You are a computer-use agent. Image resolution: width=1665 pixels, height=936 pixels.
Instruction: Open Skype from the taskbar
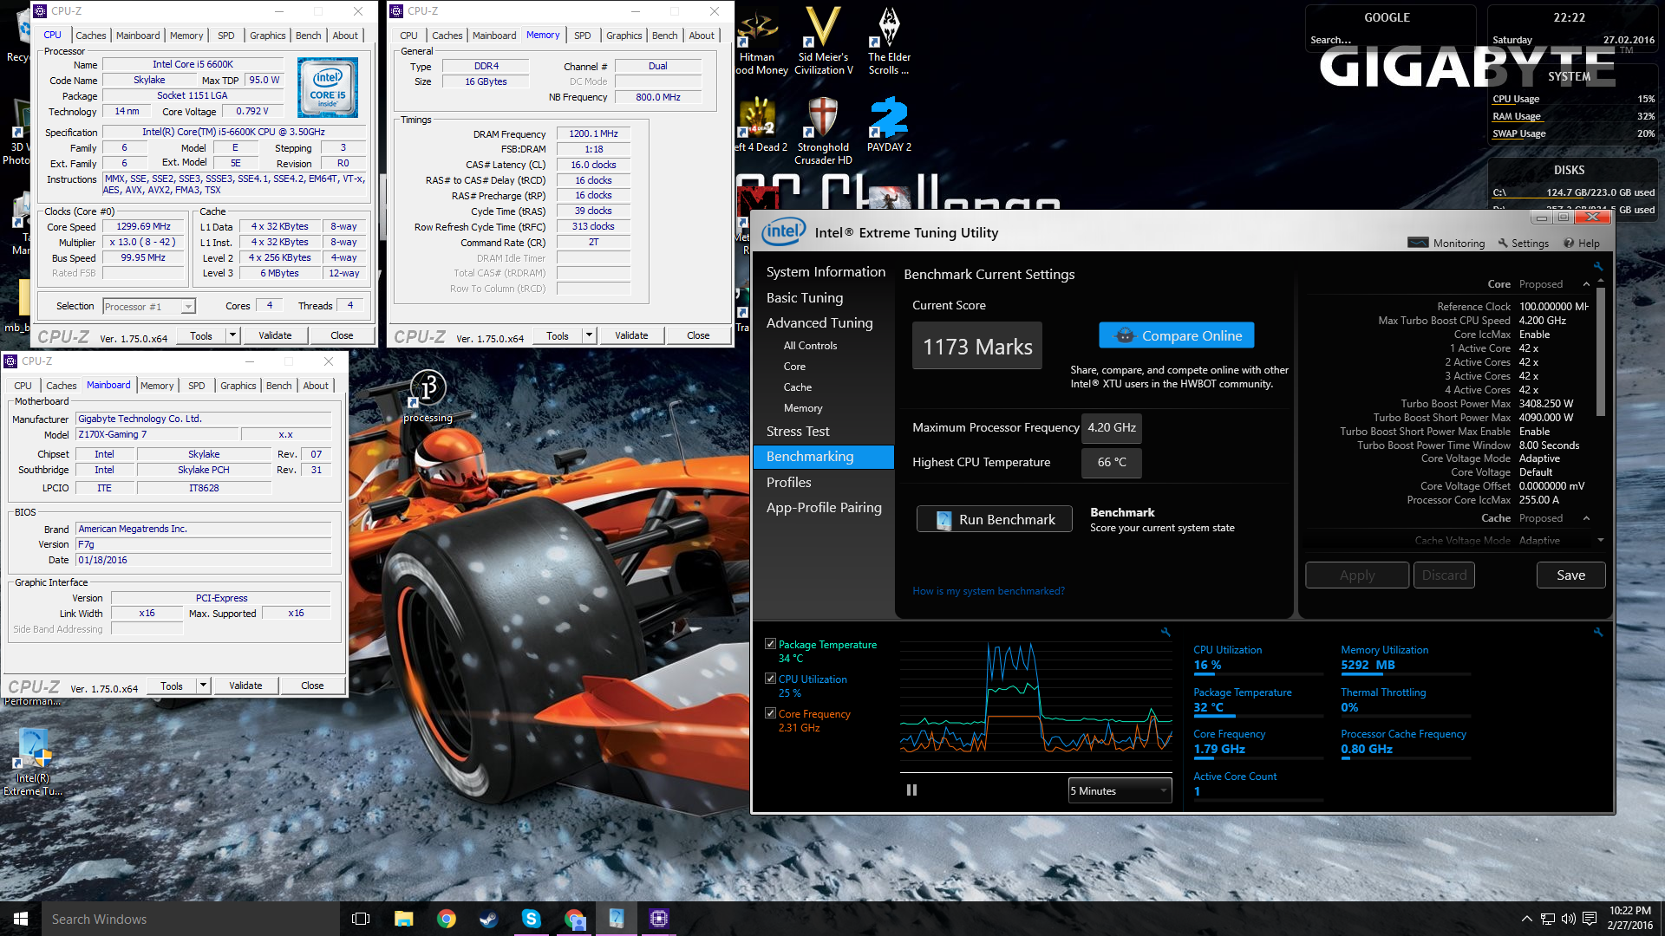(532, 919)
